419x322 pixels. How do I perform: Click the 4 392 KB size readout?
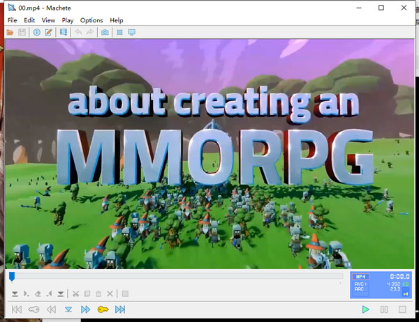397,284
